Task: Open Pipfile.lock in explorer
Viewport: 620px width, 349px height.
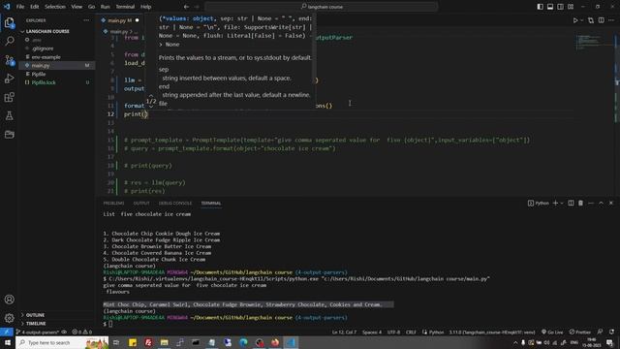Action: tap(44, 82)
